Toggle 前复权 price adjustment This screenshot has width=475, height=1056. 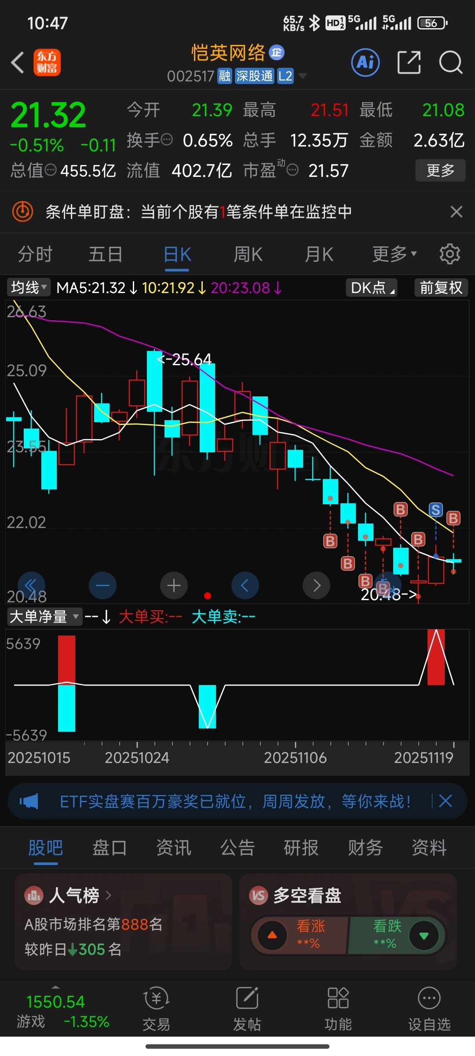point(441,288)
